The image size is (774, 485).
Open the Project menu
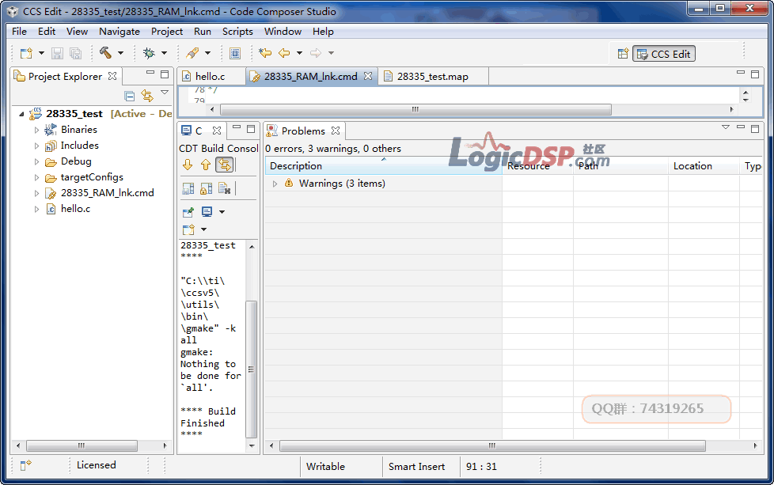[167, 31]
